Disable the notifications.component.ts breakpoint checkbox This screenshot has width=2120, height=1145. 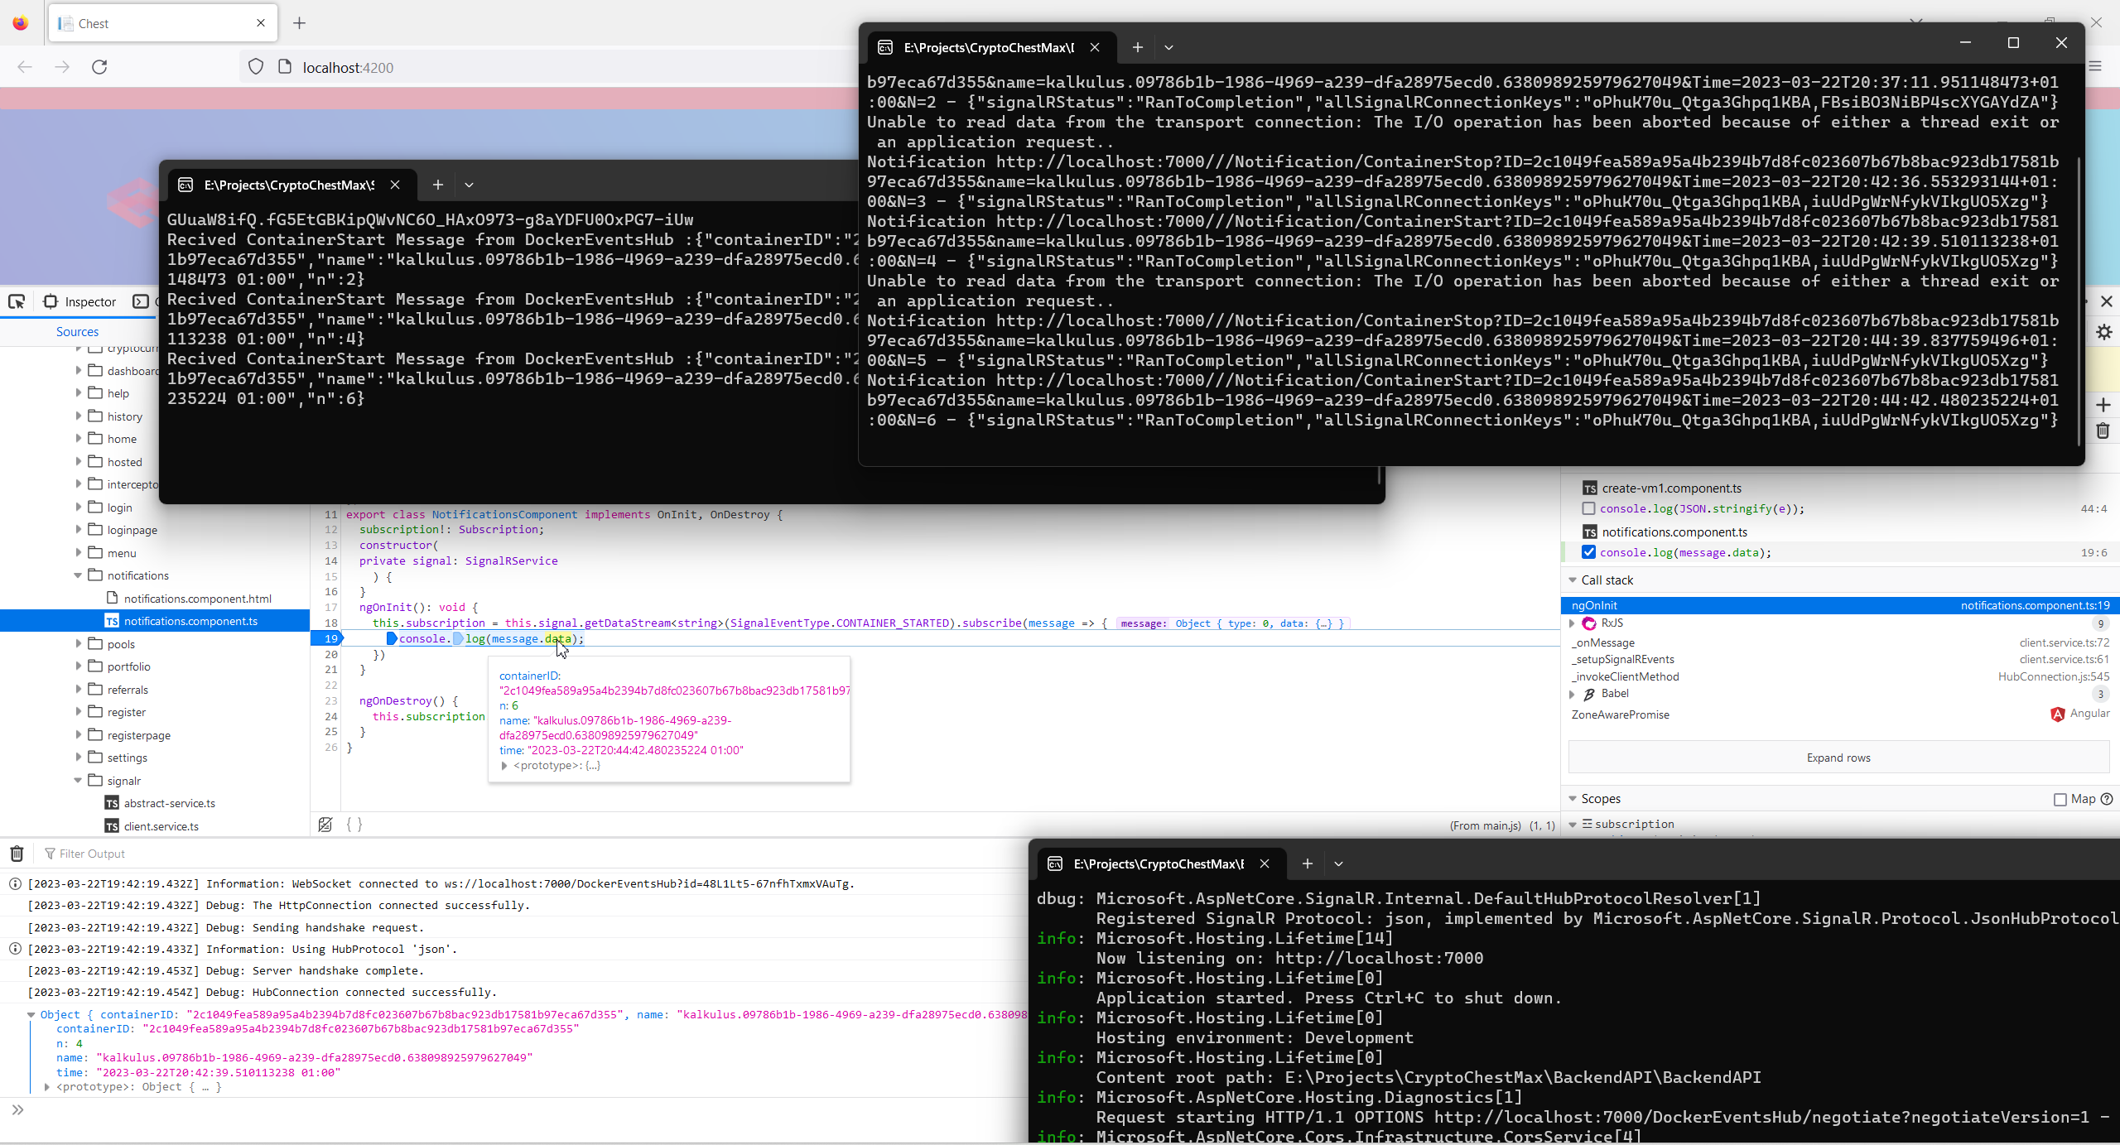point(1588,552)
